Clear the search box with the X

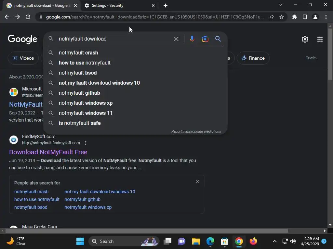click(x=176, y=39)
